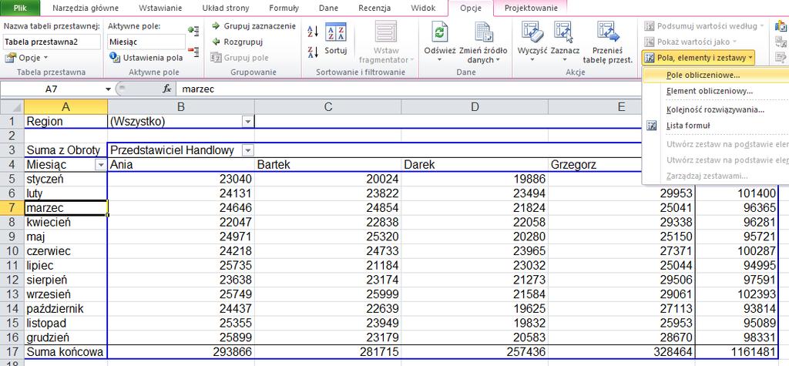Screen dimensions: 789x366
Task: Click the formula bar containing marzec
Action: click(408, 89)
